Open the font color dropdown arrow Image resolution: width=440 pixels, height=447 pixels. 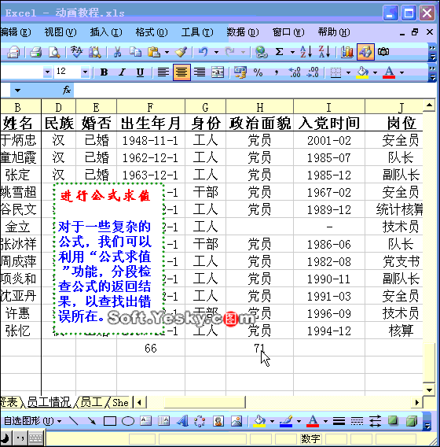click(x=401, y=72)
